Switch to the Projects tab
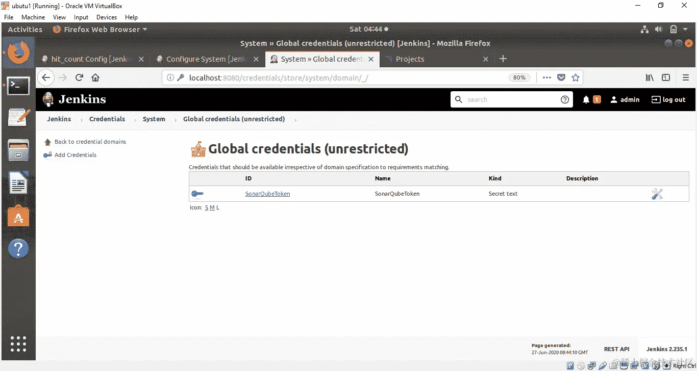 (x=411, y=59)
